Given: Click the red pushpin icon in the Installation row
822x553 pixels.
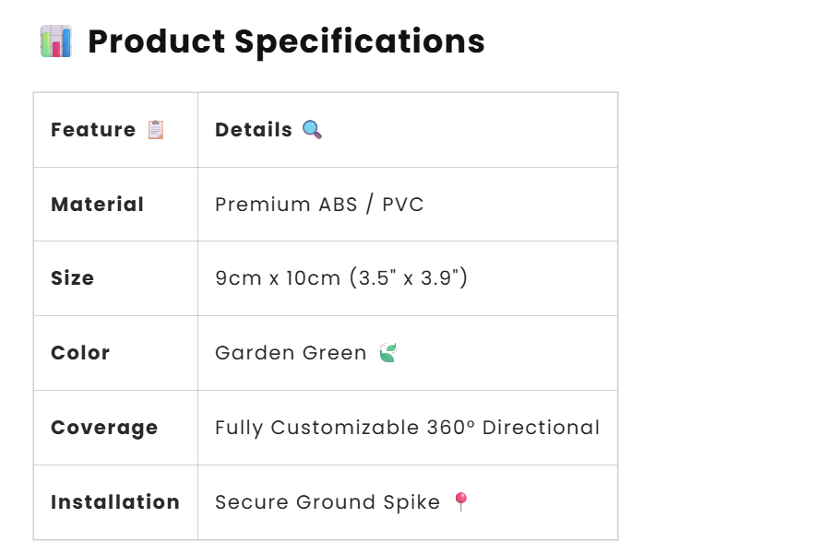Looking at the screenshot, I should [x=461, y=501].
